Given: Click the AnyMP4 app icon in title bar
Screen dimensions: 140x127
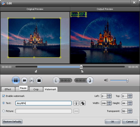Looking at the screenshot, I should [x=3, y=3].
